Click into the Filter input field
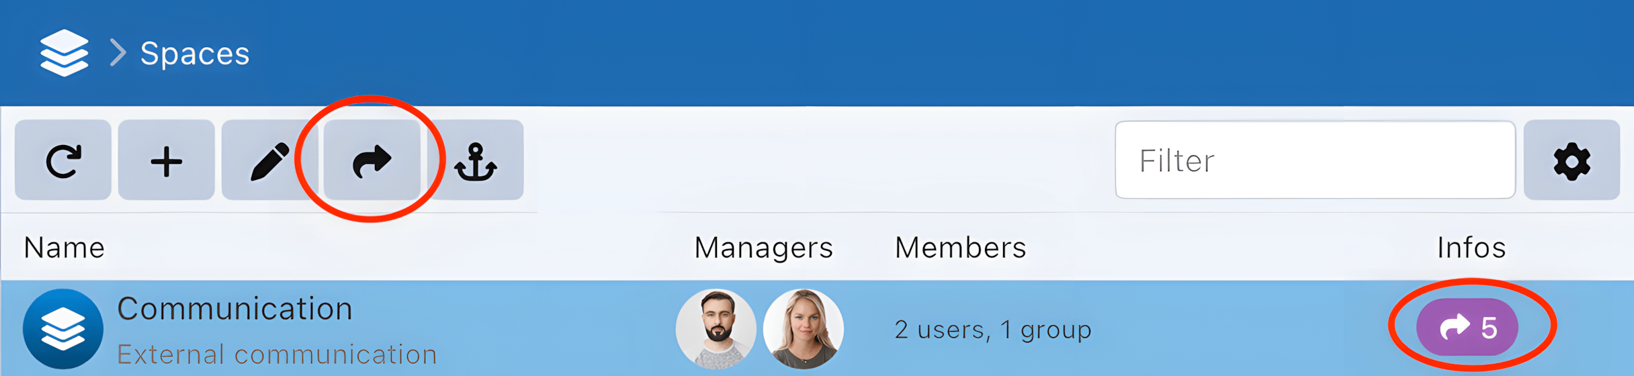 tap(1316, 160)
